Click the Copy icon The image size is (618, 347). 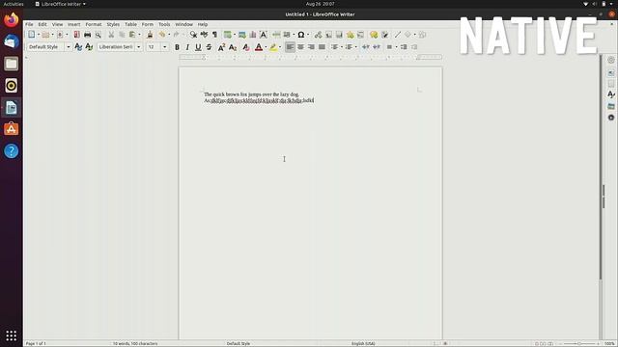coord(122,35)
